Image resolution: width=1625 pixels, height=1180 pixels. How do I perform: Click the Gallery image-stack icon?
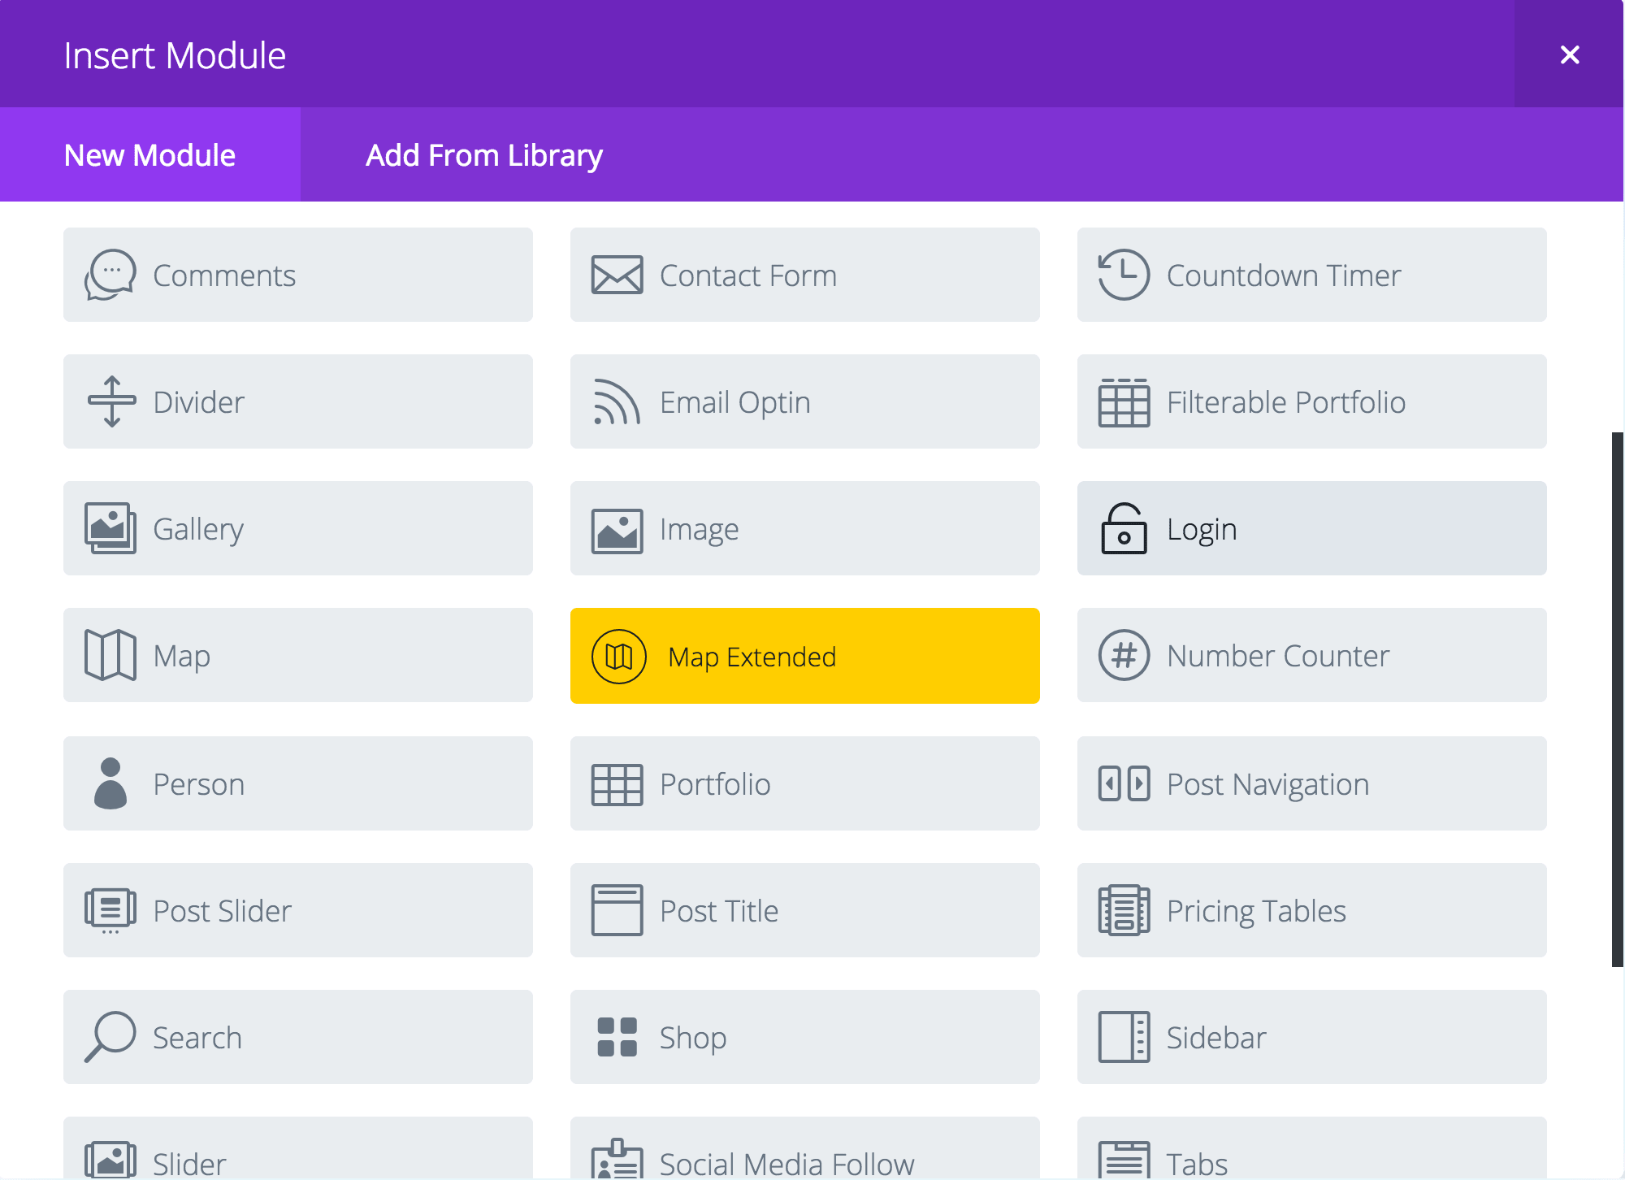[x=110, y=528]
